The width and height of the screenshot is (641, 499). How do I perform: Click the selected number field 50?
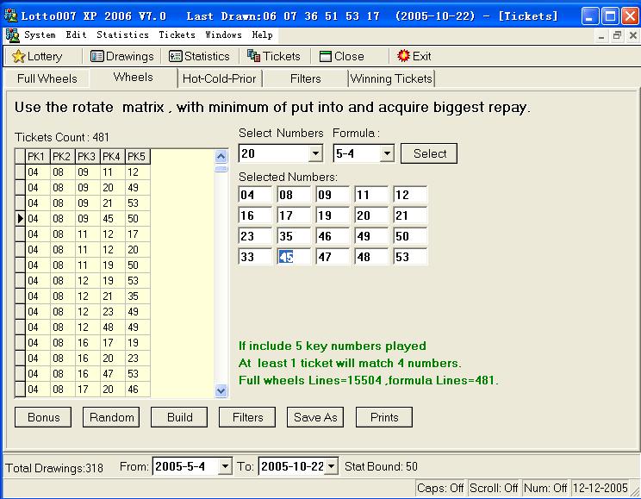410,236
